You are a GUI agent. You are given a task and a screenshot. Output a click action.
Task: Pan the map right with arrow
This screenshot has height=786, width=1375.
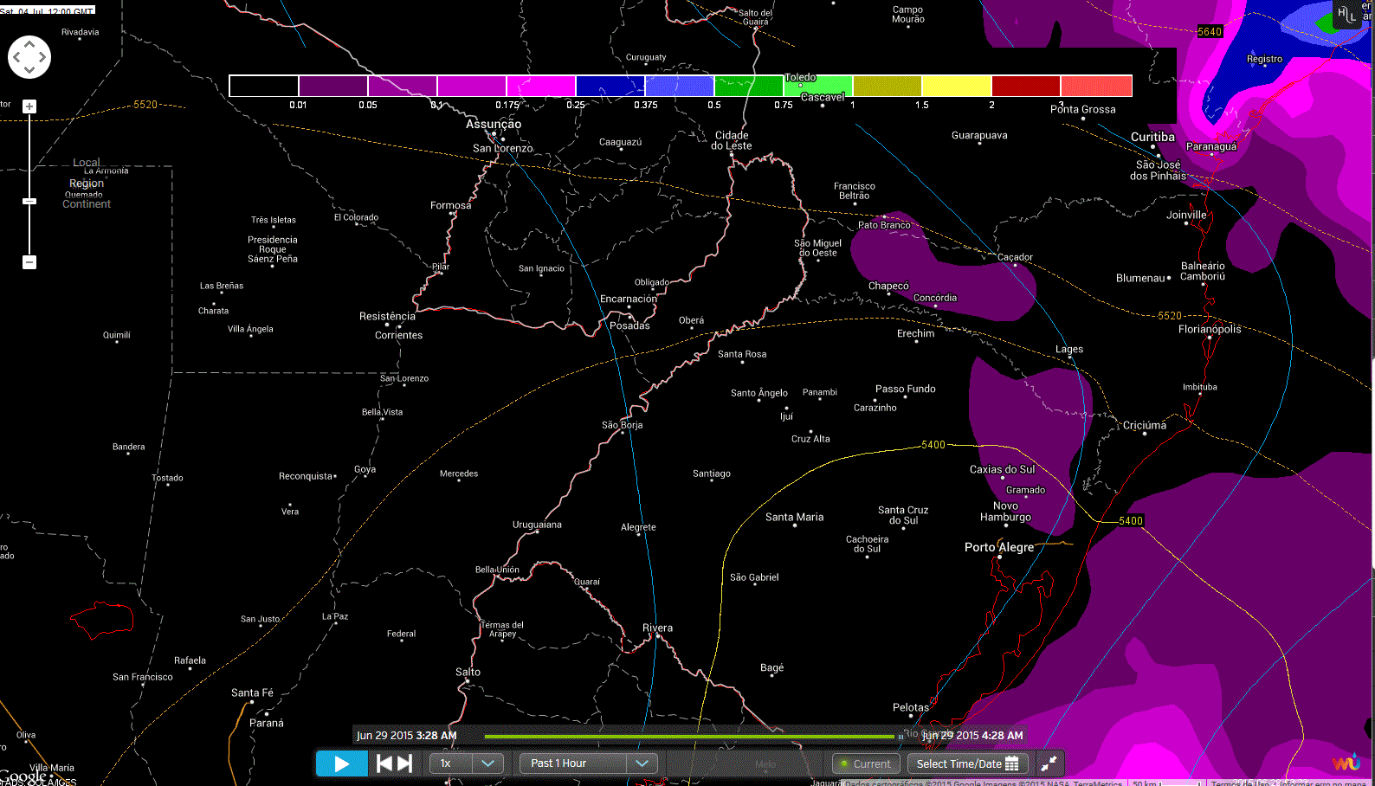(x=42, y=58)
